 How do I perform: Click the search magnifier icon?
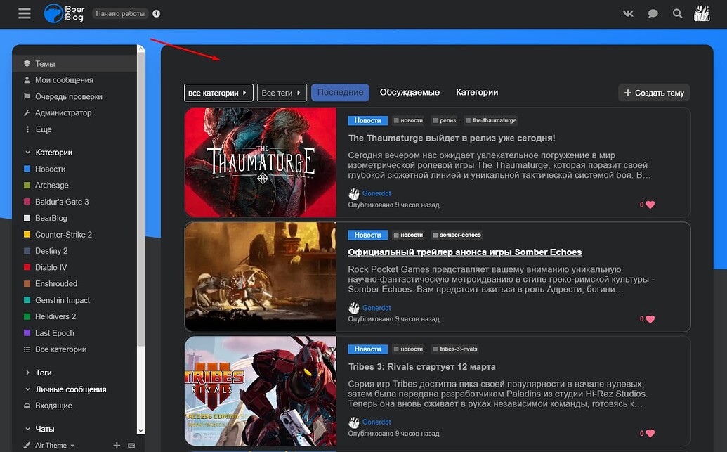tap(677, 13)
